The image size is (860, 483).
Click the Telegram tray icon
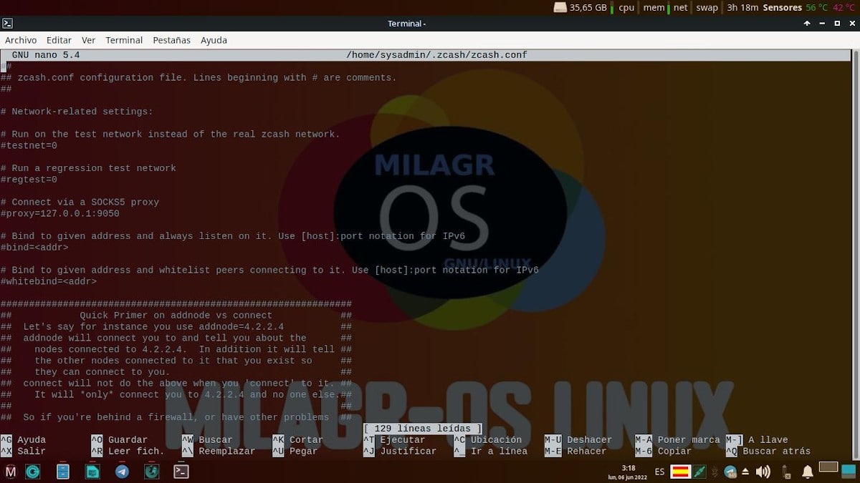point(730,472)
